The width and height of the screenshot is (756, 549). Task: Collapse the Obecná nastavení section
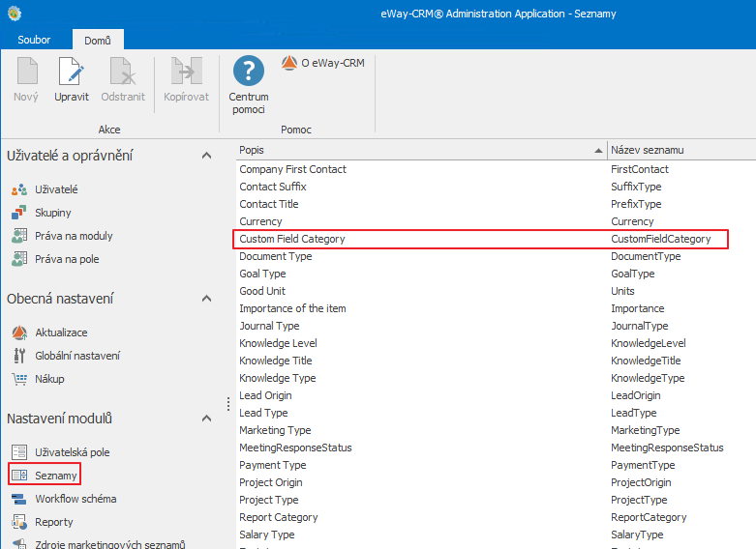pos(206,299)
